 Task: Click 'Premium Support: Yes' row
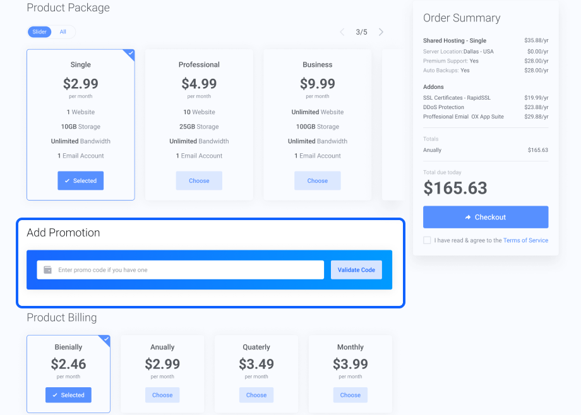[x=486, y=61]
